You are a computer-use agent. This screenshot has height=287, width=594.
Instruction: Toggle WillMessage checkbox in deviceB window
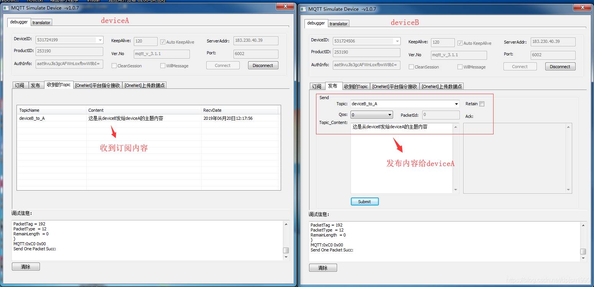460,67
